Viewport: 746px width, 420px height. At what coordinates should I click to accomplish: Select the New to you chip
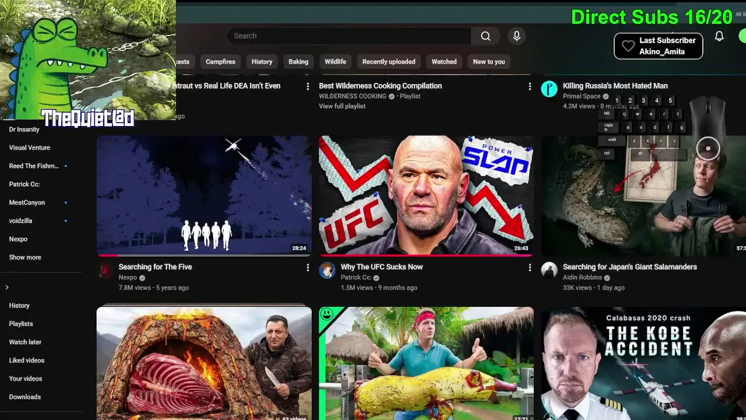point(489,62)
